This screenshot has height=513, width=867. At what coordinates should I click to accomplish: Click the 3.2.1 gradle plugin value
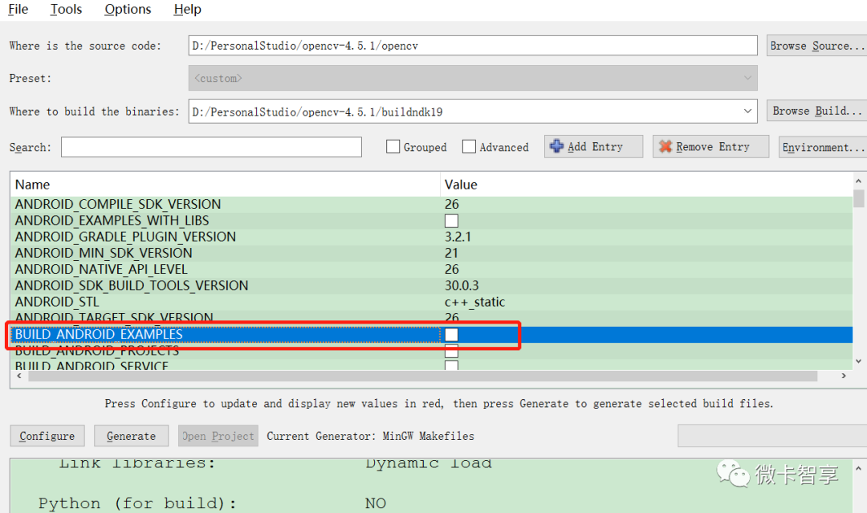pyautogui.click(x=458, y=237)
